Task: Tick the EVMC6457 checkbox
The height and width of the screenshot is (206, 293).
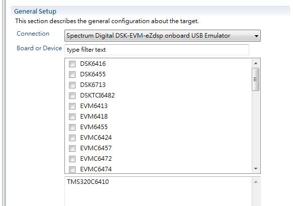Action: pos(72,148)
